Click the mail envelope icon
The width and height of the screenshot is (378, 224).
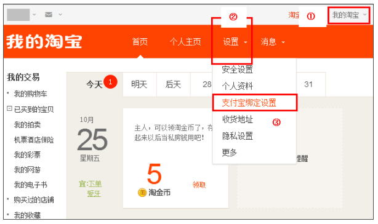pos(49,15)
